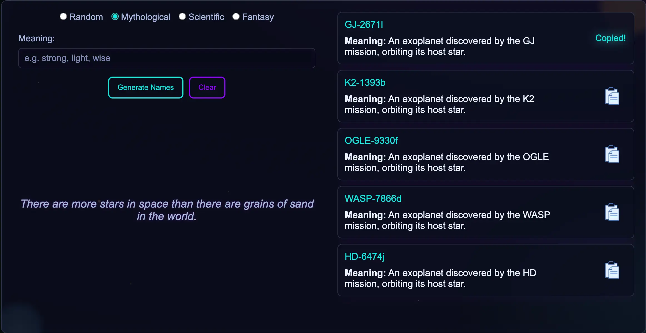Copy the HD-6474j name to clipboard

click(x=612, y=270)
